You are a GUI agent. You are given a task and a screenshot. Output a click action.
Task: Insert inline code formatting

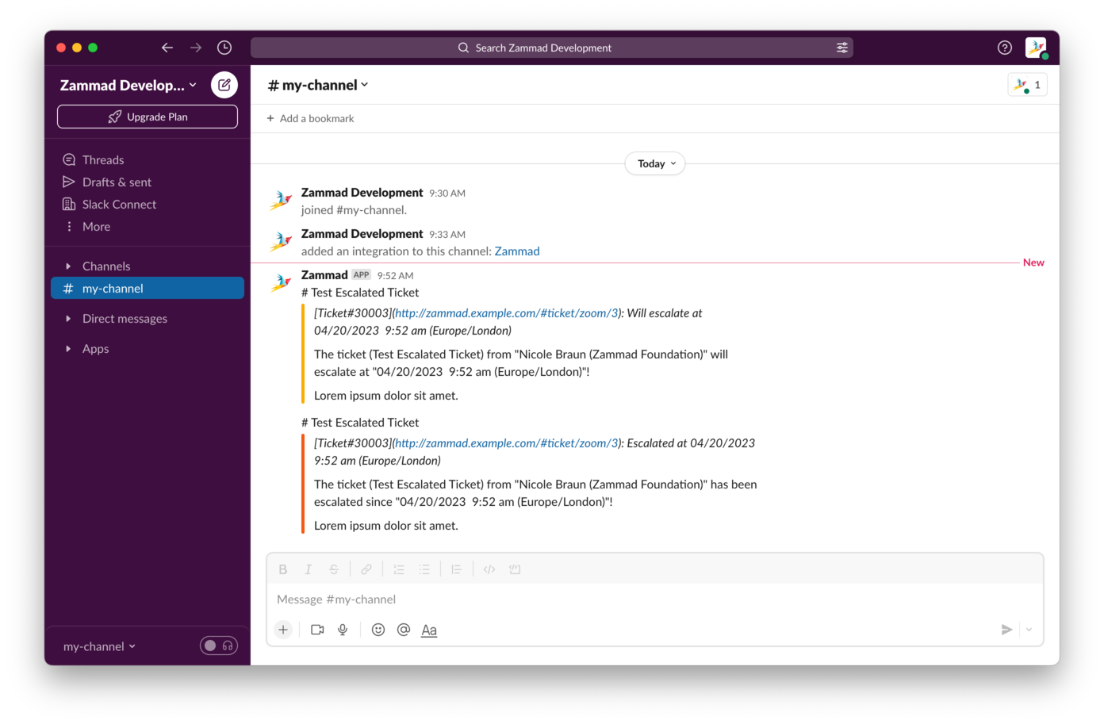coord(489,569)
